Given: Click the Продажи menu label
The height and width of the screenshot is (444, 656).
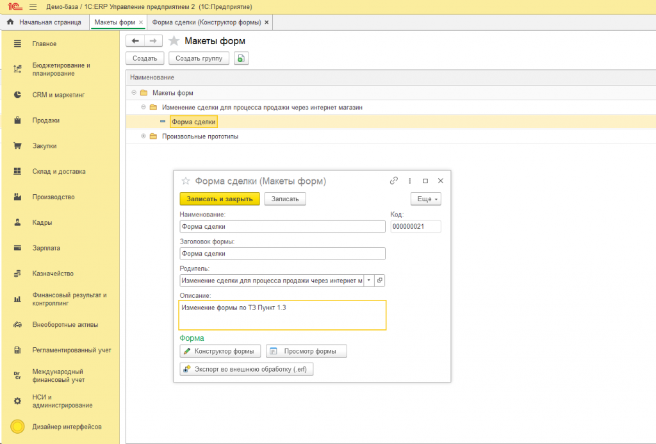Looking at the screenshot, I should click(x=46, y=120).
